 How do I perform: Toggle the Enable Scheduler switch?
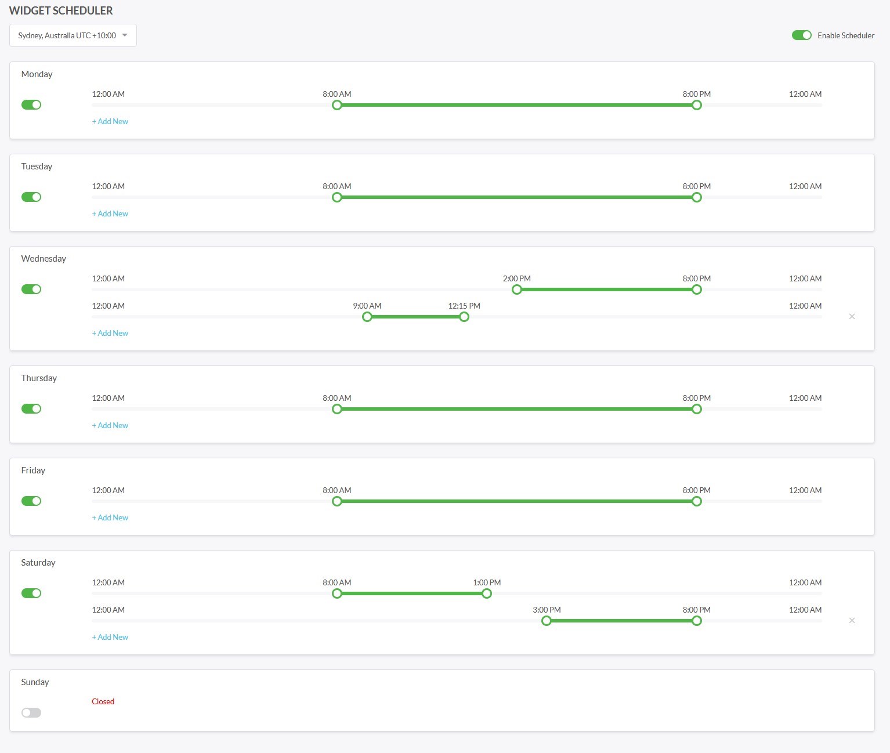click(x=802, y=35)
